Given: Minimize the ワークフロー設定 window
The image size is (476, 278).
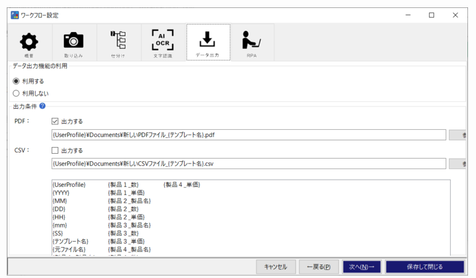Looking at the screenshot, I should pyautogui.click(x=408, y=15).
